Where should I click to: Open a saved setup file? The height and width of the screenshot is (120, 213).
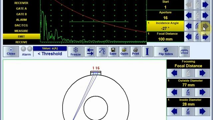124,52
